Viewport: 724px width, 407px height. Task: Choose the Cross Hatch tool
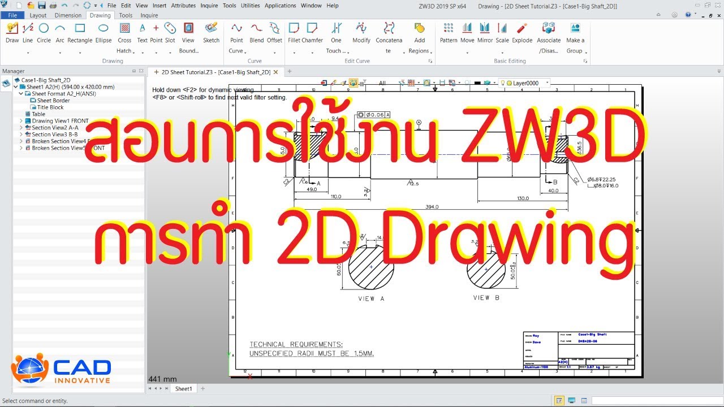(x=124, y=37)
